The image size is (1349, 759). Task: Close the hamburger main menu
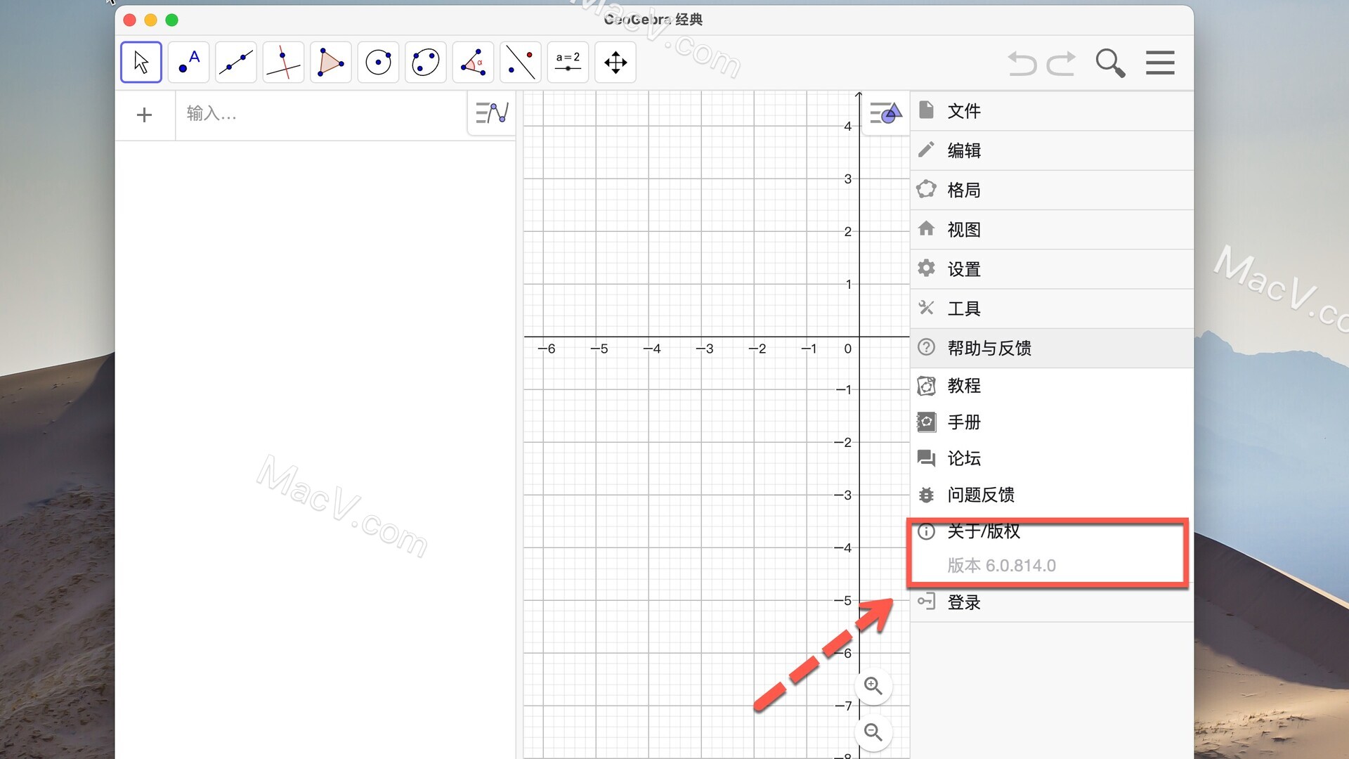pyautogui.click(x=1160, y=63)
